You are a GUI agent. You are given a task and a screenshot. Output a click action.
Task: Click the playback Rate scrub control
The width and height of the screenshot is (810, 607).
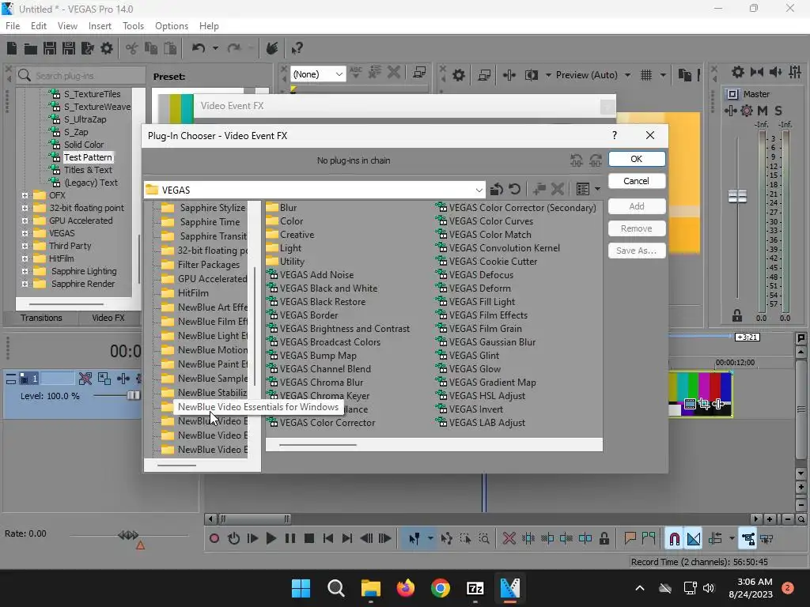tap(128, 535)
